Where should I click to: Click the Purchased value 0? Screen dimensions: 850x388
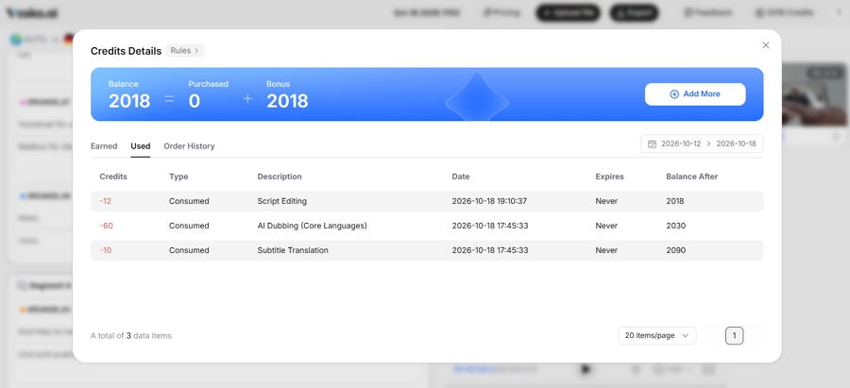[x=194, y=101]
